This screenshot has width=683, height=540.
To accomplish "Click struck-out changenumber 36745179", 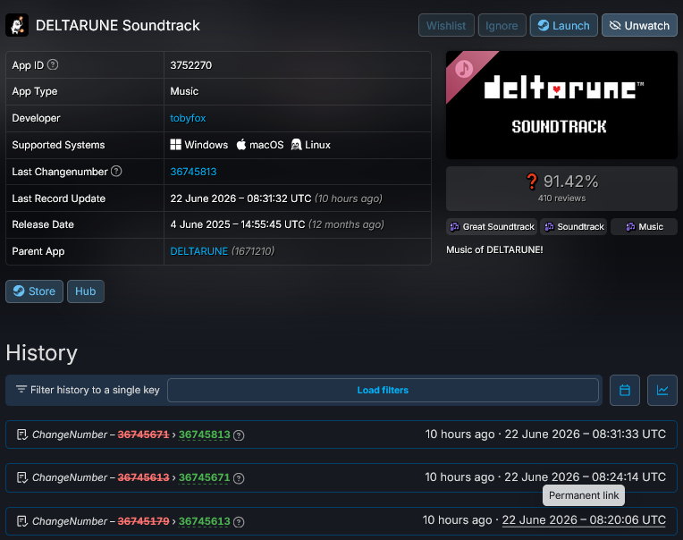I will (143, 521).
